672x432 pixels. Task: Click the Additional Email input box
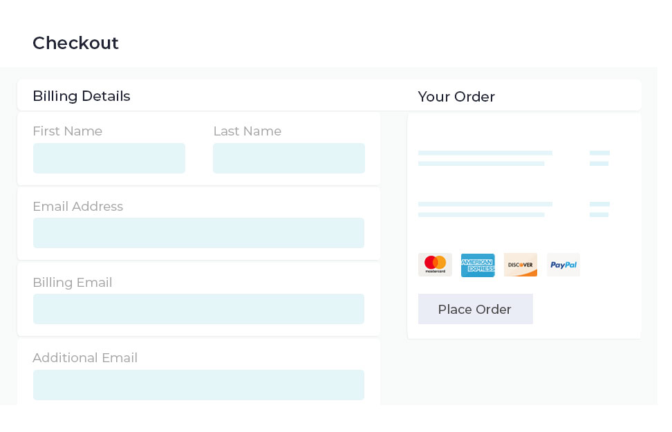point(198,385)
